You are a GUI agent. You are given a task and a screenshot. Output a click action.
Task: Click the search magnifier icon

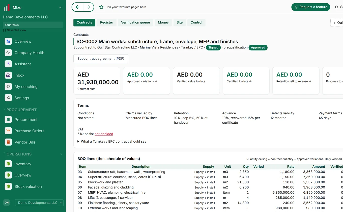(x=336, y=7)
